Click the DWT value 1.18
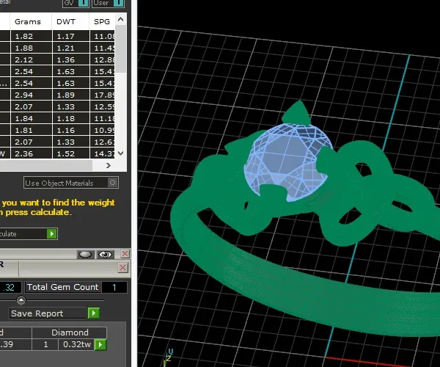The image size is (440, 367). coord(70,118)
